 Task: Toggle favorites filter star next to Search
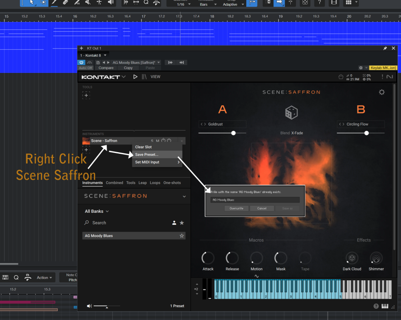[x=182, y=223]
